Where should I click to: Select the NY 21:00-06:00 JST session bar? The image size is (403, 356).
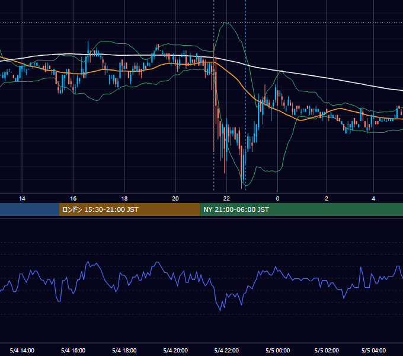pos(301,209)
